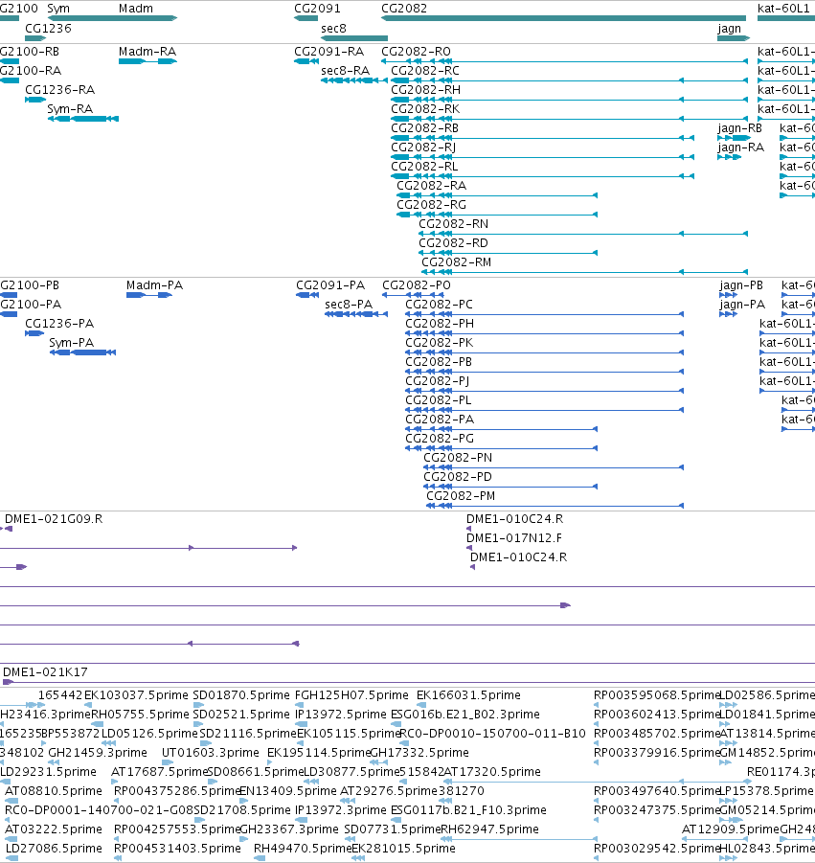This screenshot has height=863, width=815.
Task: Choose transcript CG2082-RN
Action: (453, 224)
